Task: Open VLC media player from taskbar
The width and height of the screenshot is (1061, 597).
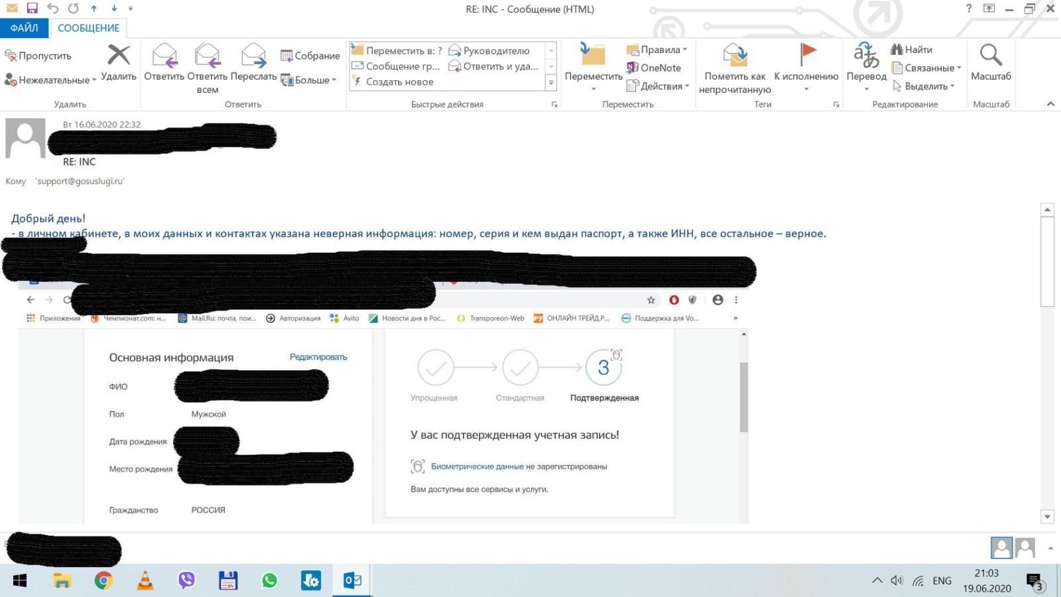Action: click(x=145, y=581)
